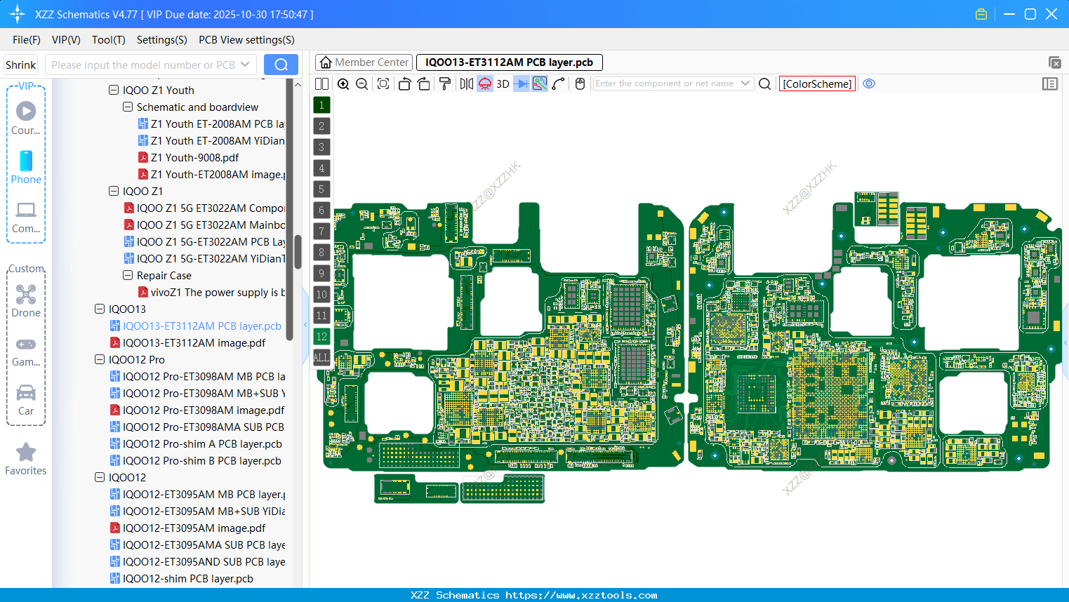The image size is (1069, 602).
Task: Open the ColorScheme selector
Action: coord(816,83)
